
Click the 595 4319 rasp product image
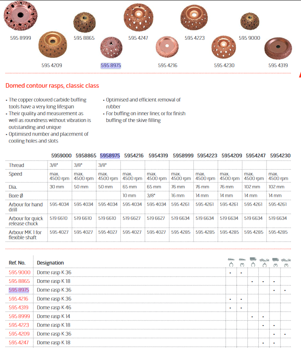point(278,49)
